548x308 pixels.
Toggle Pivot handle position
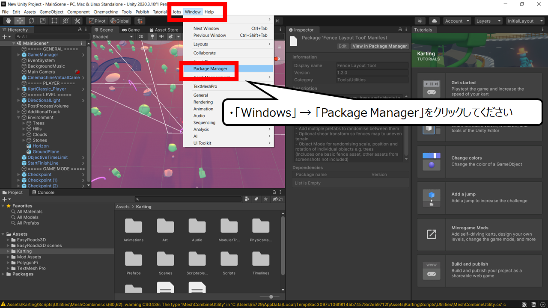click(x=97, y=21)
